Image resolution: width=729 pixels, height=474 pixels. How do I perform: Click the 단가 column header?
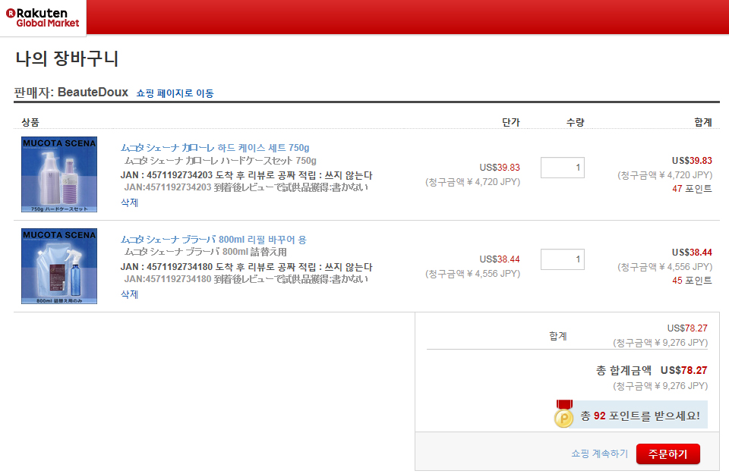tap(510, 122)
